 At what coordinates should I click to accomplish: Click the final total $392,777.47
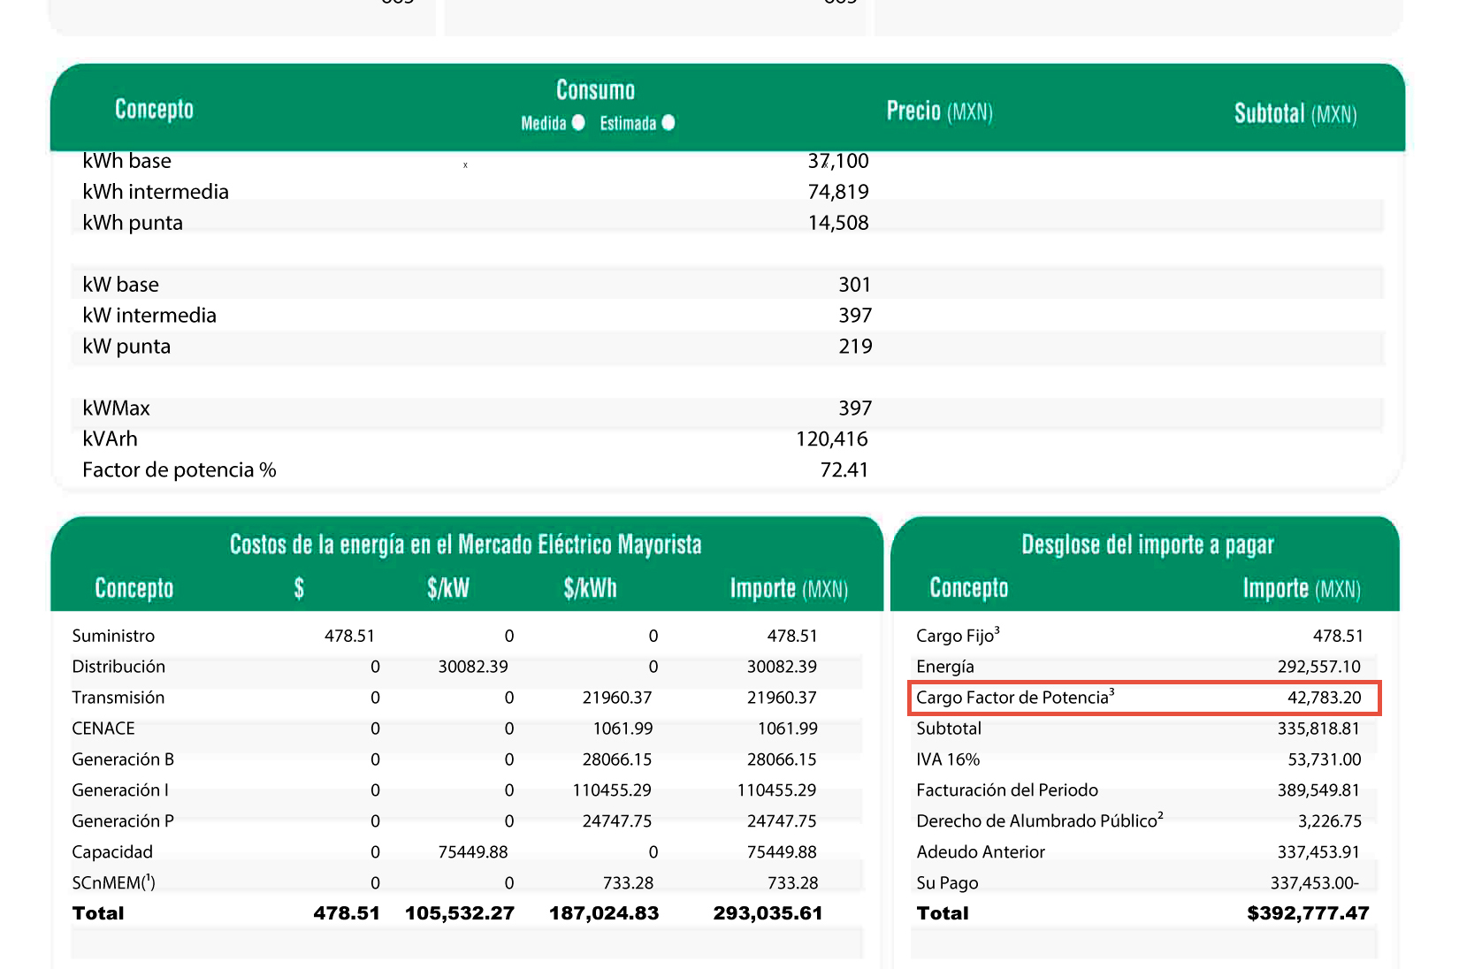tap(1308, 913)
